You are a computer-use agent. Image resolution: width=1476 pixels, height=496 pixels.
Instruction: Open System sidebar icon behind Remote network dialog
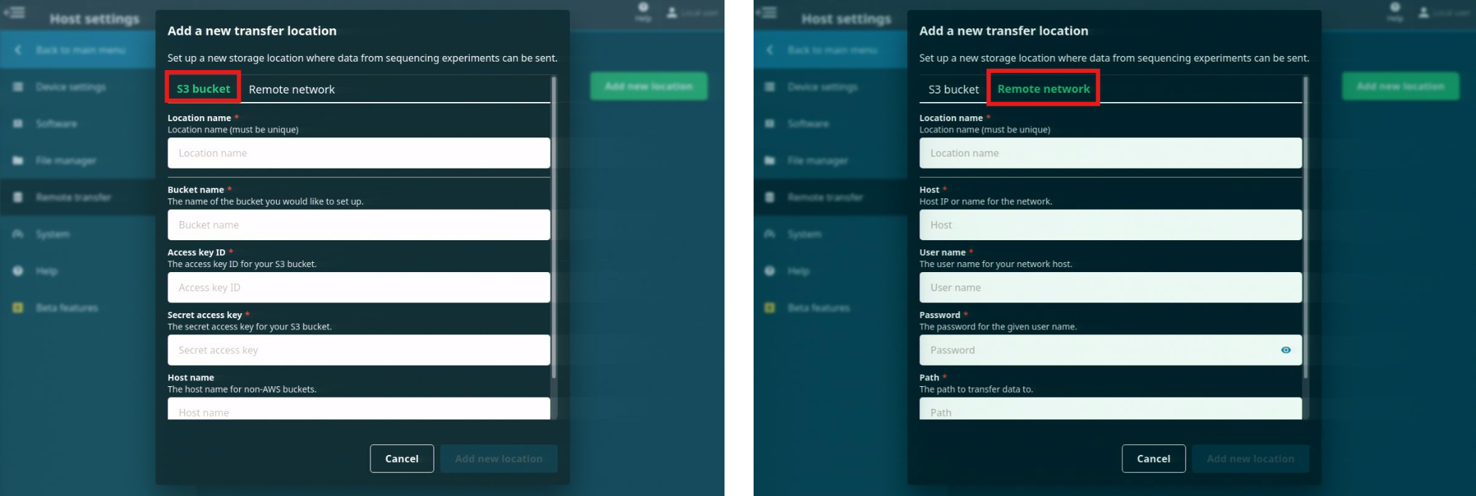pyautogui.click(x=770, y=234)
